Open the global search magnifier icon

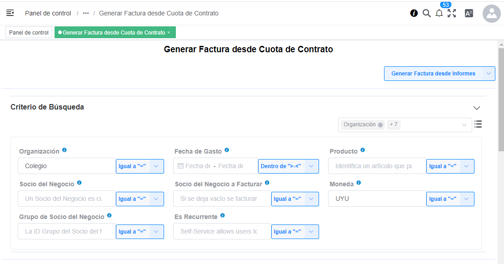coord(426,13)
